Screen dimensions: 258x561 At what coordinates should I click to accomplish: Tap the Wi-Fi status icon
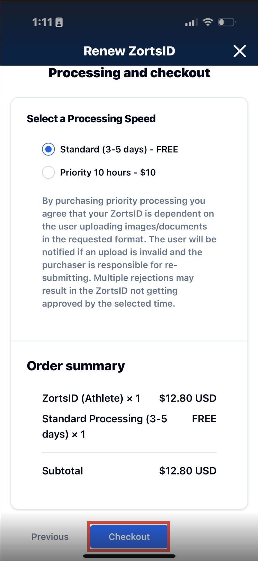tap(208, 22)
